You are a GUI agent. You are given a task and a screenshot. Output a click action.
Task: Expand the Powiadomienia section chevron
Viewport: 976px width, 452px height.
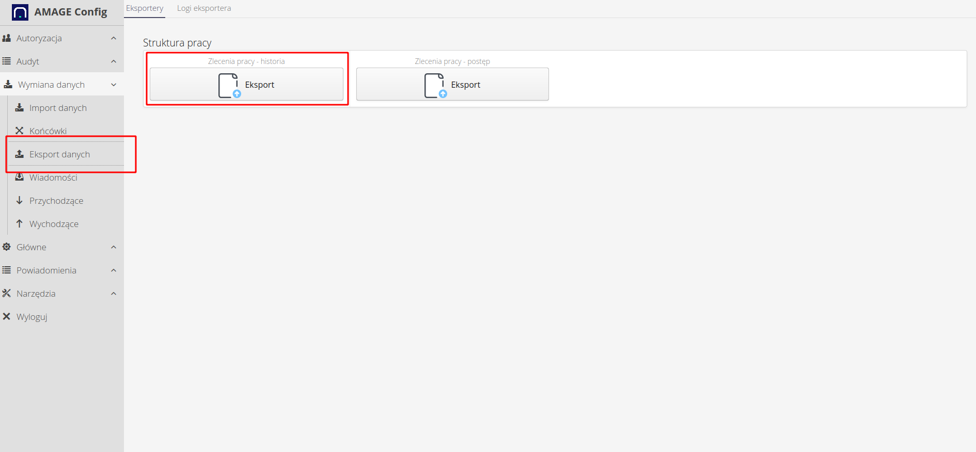(x=114, y=270)
